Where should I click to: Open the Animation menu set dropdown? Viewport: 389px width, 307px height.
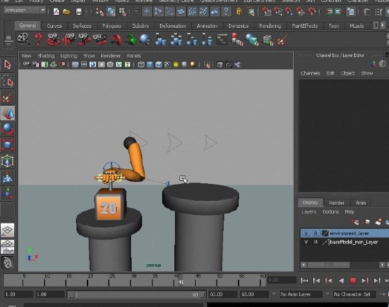tap(25, 10)
